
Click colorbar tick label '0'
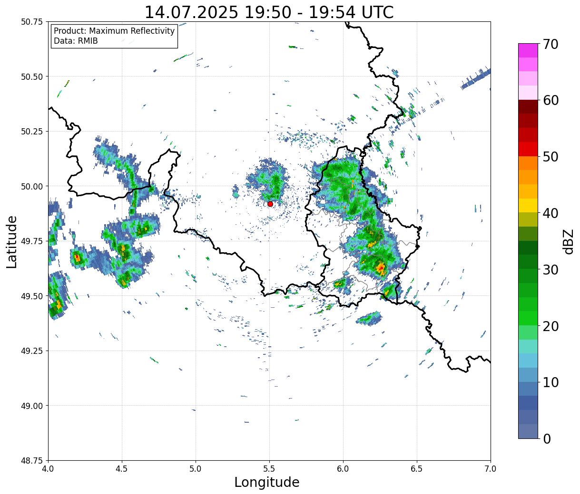coord(547,438)
